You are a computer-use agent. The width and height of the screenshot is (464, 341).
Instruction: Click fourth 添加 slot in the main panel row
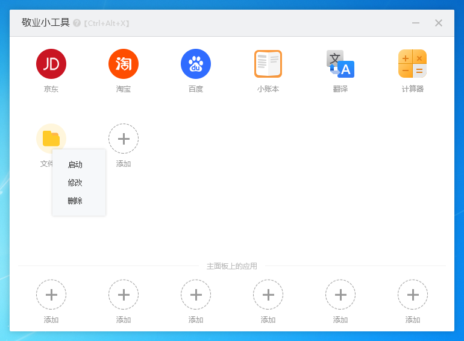(268, 295)
